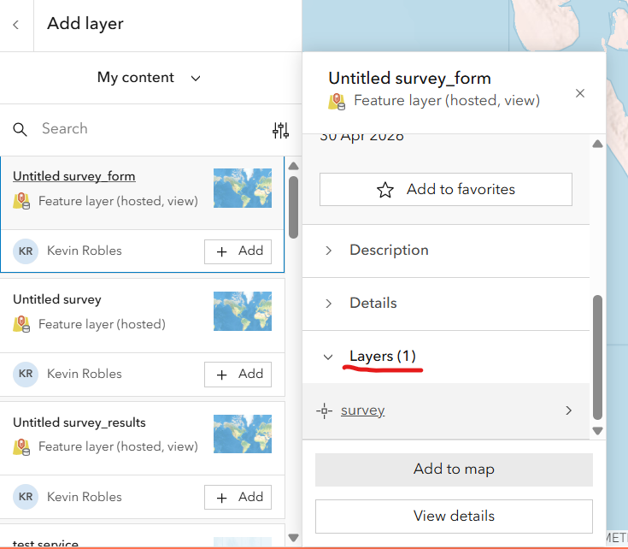Image resolution: width=628 pixels, height=549 pixels.
Task: Click the layer list scrollbar up arrow
Action: coord(294,166)
